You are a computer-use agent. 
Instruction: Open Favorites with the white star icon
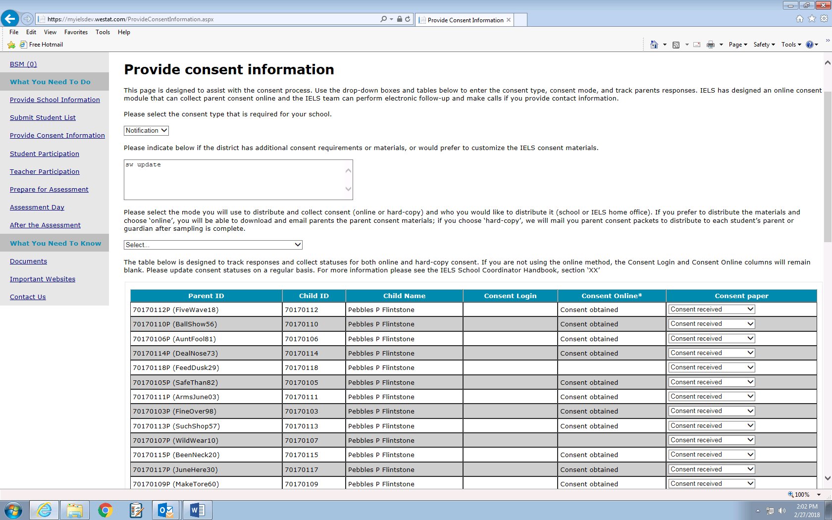(812, 19)
